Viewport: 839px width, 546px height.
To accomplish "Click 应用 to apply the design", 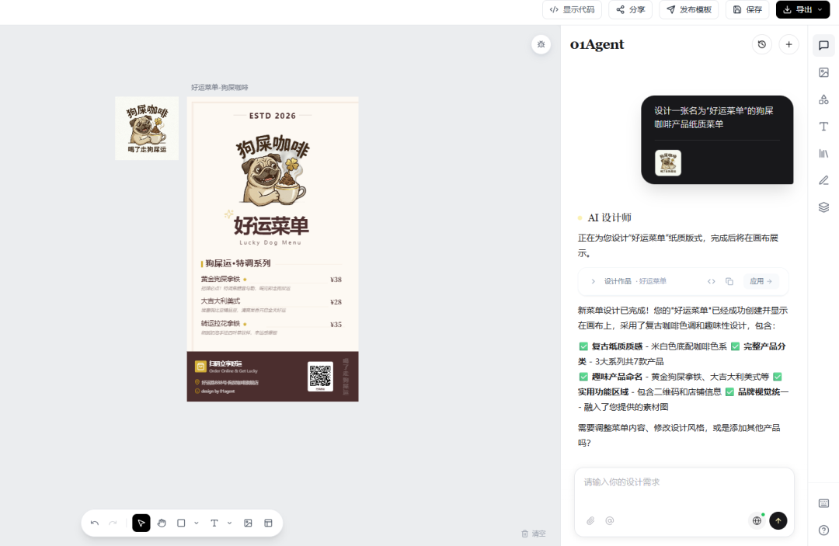I will (761, 281).
